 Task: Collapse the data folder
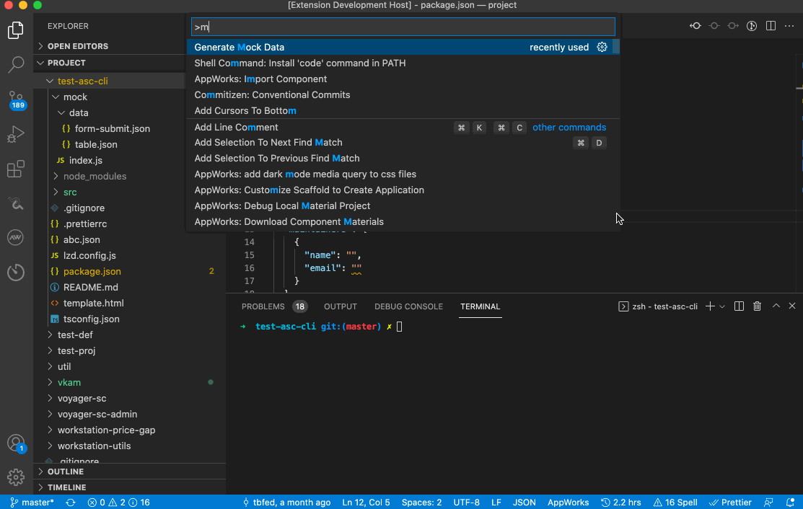click(x=61, y=112)
